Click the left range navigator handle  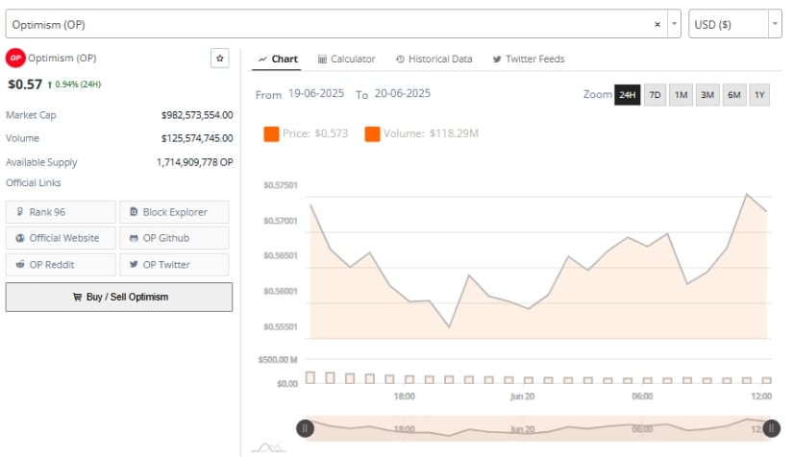point(305,429)
